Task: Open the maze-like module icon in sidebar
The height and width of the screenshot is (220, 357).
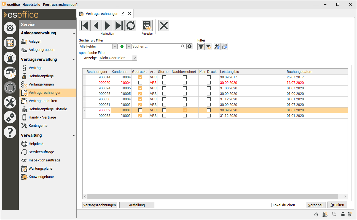Action: (10, 43)
